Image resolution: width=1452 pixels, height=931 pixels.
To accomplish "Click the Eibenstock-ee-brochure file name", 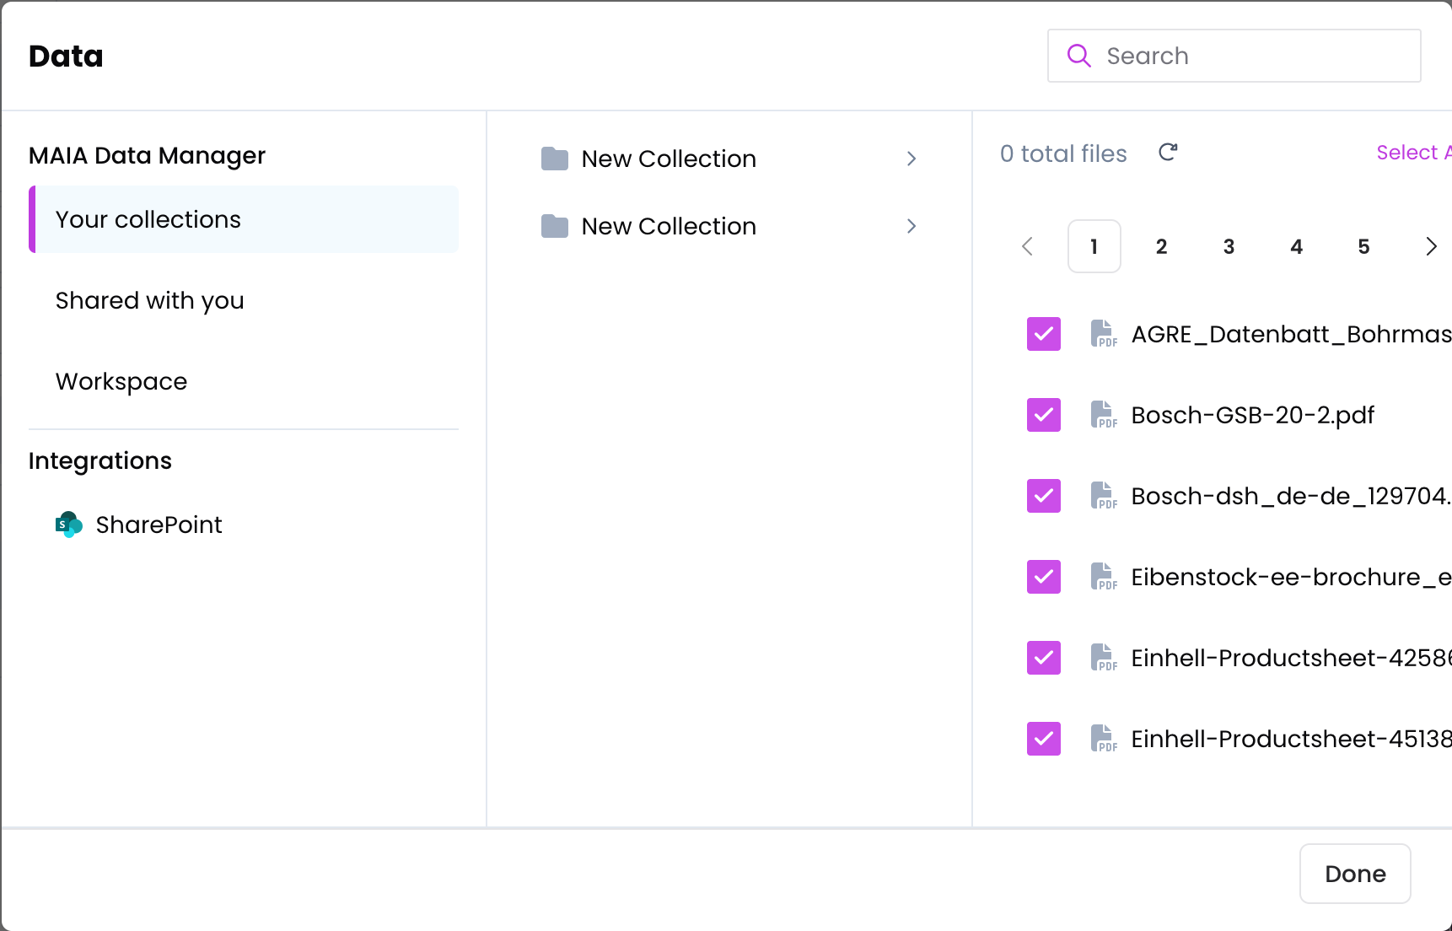I will pyautogui.click(x=1291, y=577).
